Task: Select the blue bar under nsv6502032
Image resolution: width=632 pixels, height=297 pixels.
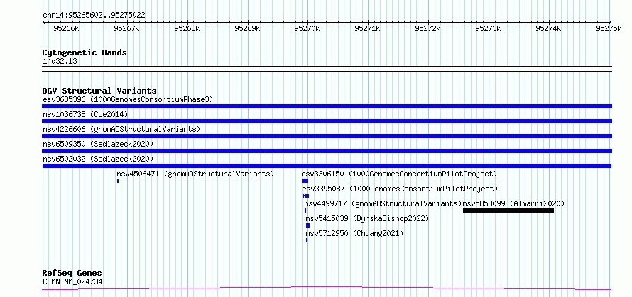Action: (327, 166)
